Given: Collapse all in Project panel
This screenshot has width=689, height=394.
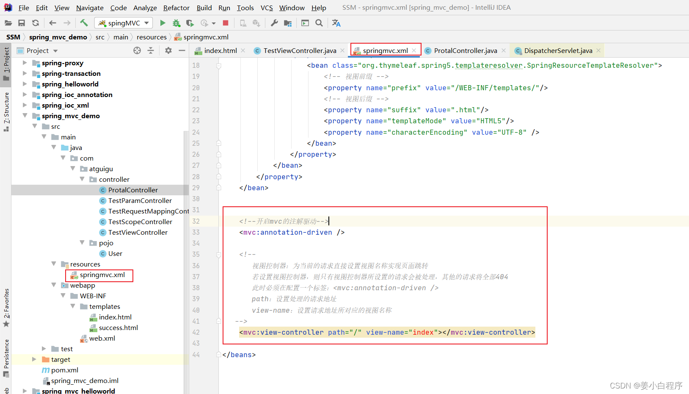Looking at the screenshot, I should click(x=151, y=50).
